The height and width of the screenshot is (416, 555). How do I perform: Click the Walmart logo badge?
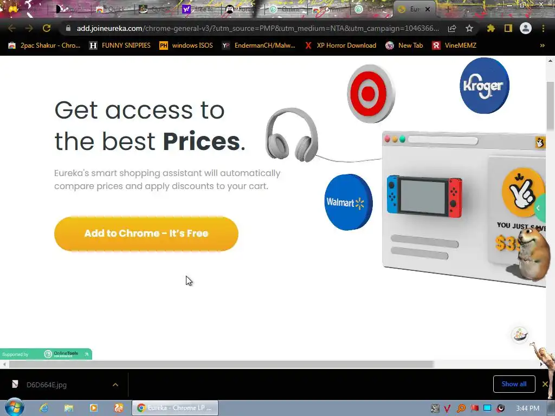pyautogui.click(x=349, y=202)
